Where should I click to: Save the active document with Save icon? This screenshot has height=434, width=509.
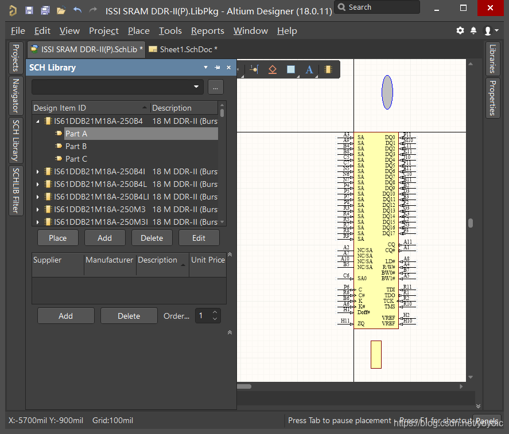pyautogui.click(x=29, y=10)
